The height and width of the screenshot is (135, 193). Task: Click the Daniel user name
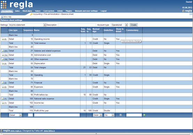(189, 2)
